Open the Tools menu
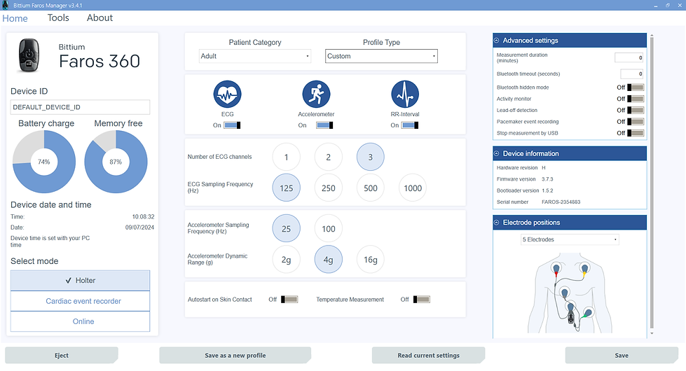This screenshot has width=686, height=371. coord(58,18)
